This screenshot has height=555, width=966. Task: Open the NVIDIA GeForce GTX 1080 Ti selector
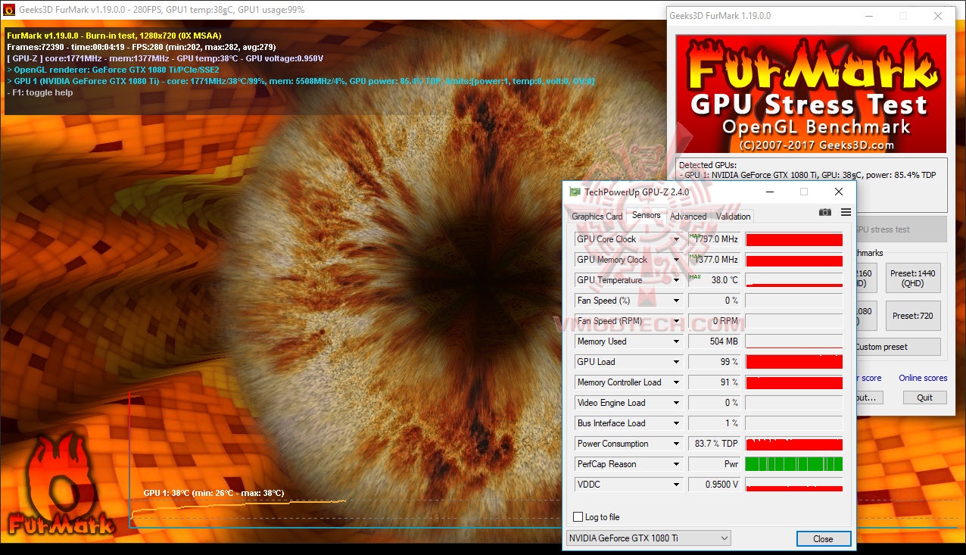pos(649,538)
